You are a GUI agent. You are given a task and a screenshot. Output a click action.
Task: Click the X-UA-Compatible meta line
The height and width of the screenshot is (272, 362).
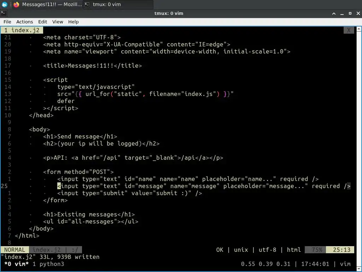tap(137, 44)
